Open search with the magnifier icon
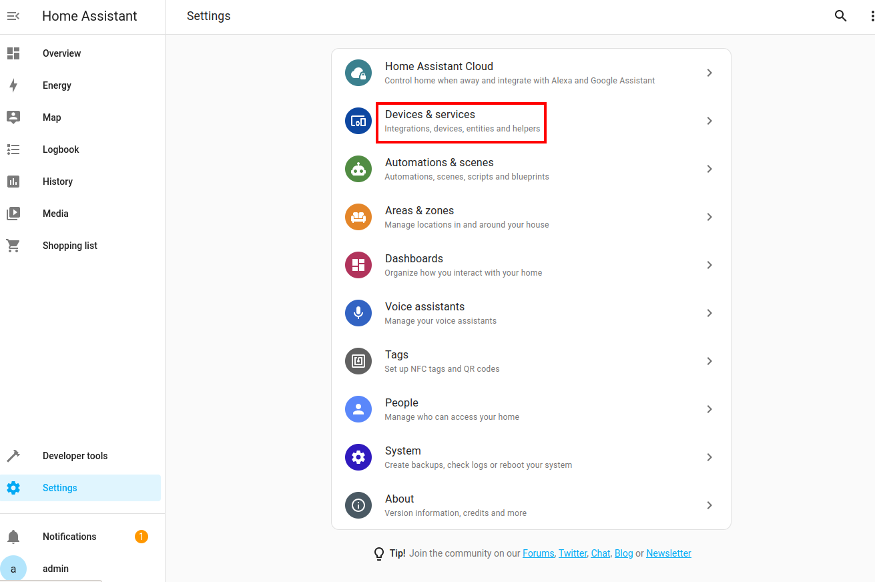The image size is (875, 582). pyautogui.click(x=840, y=15)
